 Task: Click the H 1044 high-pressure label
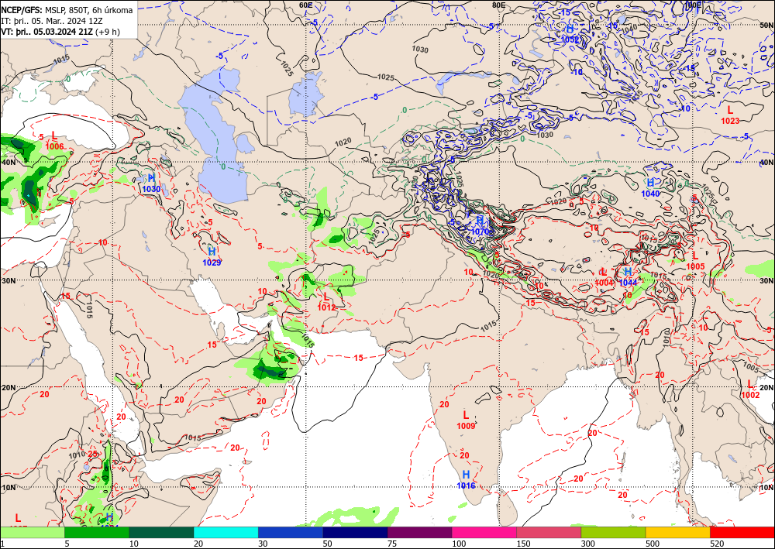(628, 277)
